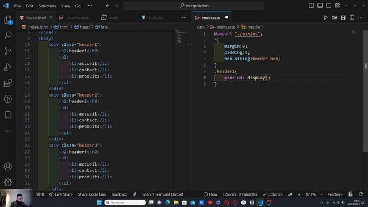Open the Bookmarks view in activity bar
Image resolution: width=368 pixels, height=207 pixels.
click(8, 115)
